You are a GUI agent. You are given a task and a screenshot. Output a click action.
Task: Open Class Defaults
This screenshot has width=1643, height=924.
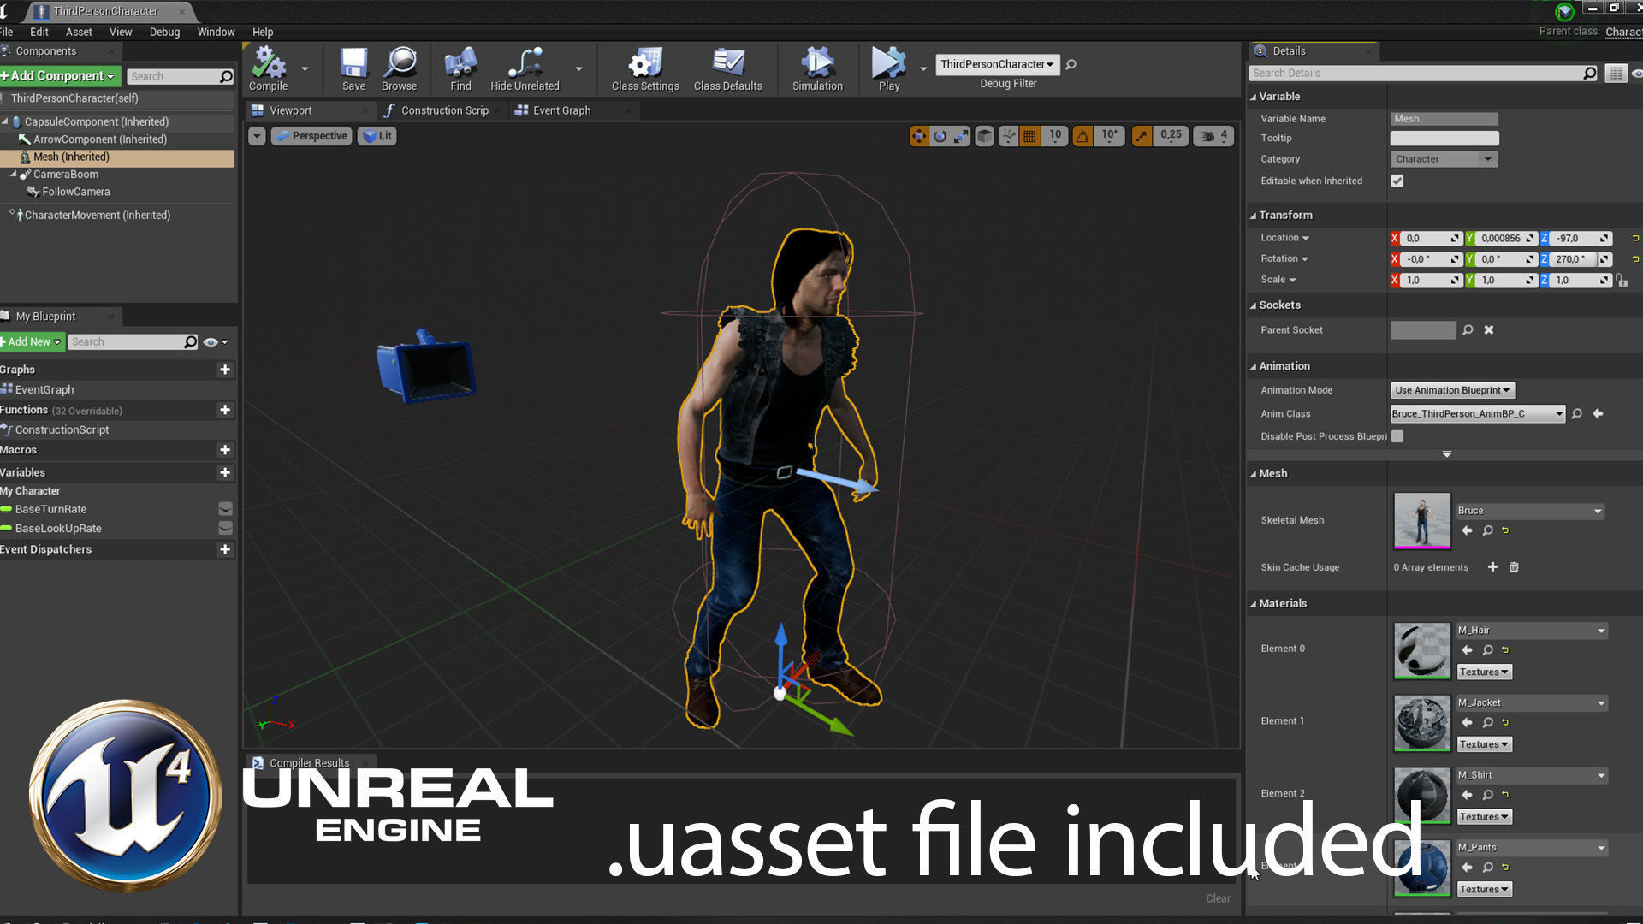click(x=728, y=68)
